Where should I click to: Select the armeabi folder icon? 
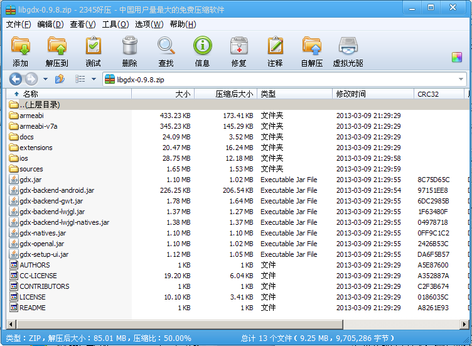tap(14, 116)
